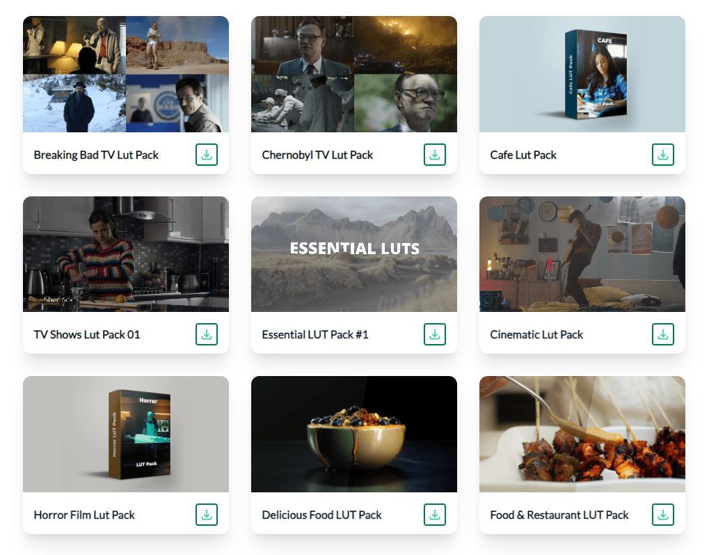Click download icon for Delicious Food LUT Pack
This screenshot has width=709, height=555.
(x=435, y=515)
